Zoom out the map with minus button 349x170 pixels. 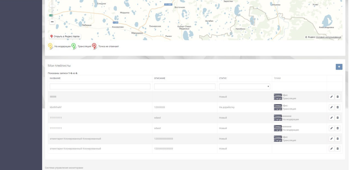pos(52,22)
